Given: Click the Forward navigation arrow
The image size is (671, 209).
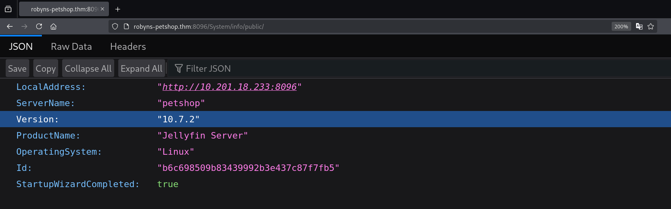Looking at the screenshot, I should (x=24, y=26).
